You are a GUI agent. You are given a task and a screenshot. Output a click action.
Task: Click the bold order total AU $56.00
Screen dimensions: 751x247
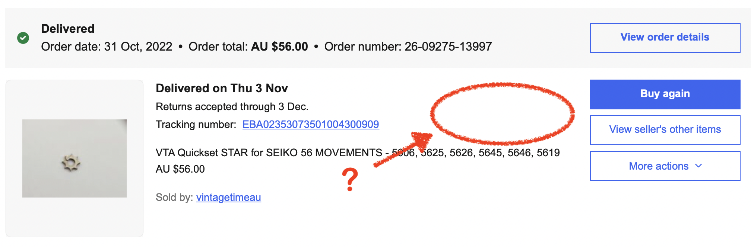pyautogui.click(x=279, y=46)
